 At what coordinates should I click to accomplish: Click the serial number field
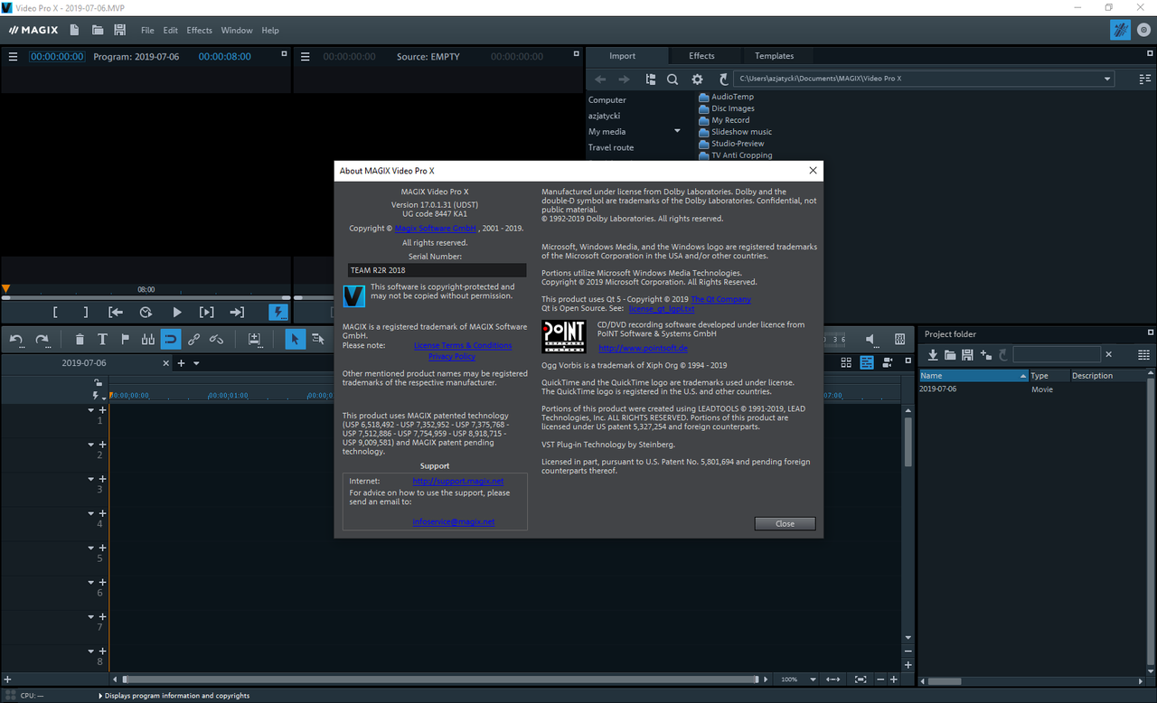point(437,270)
